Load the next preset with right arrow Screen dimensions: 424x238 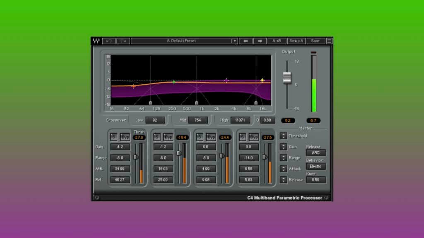[260, 41]
